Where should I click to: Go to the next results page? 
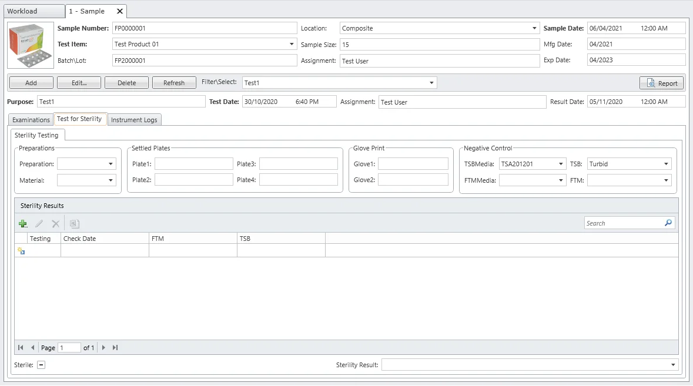[104, 348]
